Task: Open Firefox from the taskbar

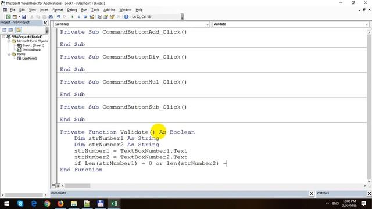Action: point(60,204)
